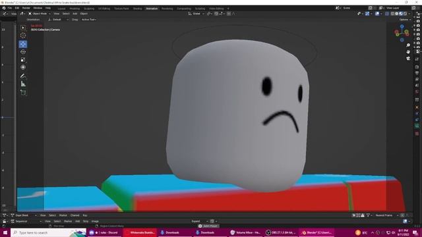
Task: Click the viewport zoom magnifier icon
Action: [408, 45]
